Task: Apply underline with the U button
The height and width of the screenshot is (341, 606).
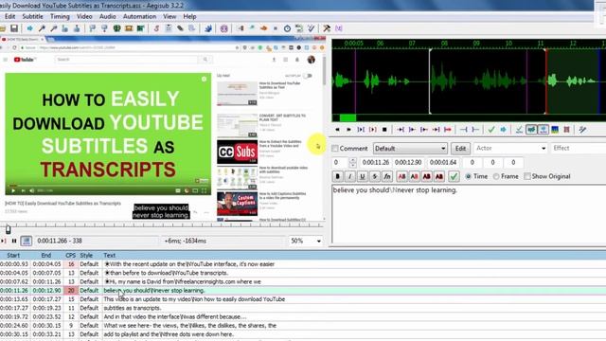Action: click(x=362, y=177)
